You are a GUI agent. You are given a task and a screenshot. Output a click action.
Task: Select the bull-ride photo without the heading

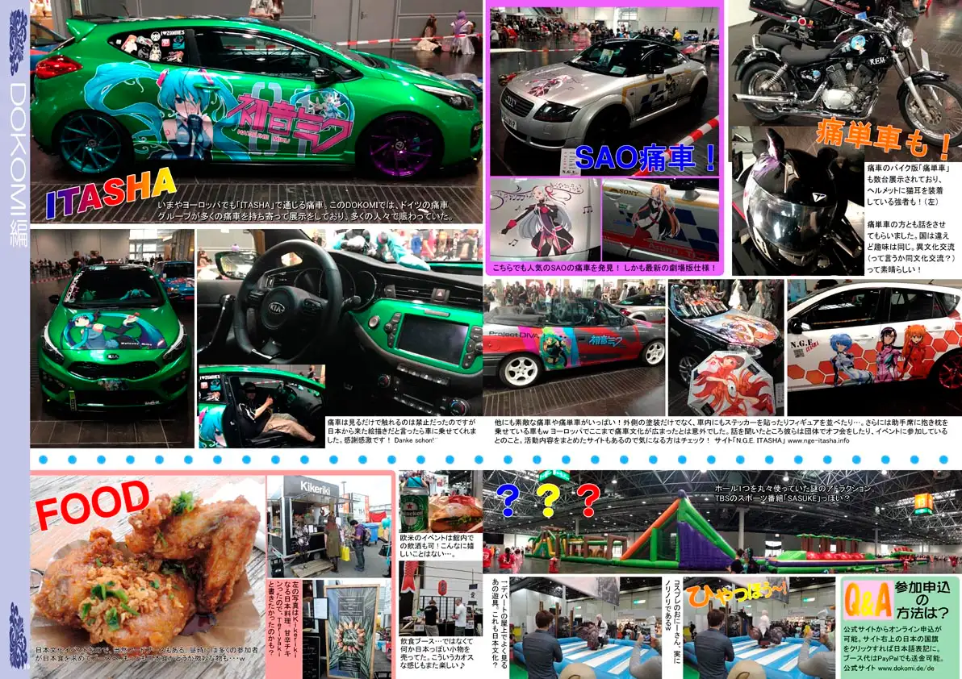(x=585, y=627)
